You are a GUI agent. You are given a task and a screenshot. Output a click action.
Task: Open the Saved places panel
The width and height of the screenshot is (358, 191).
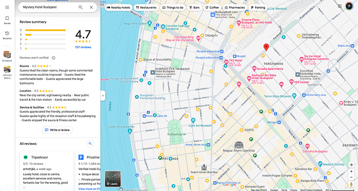point(7,20)
